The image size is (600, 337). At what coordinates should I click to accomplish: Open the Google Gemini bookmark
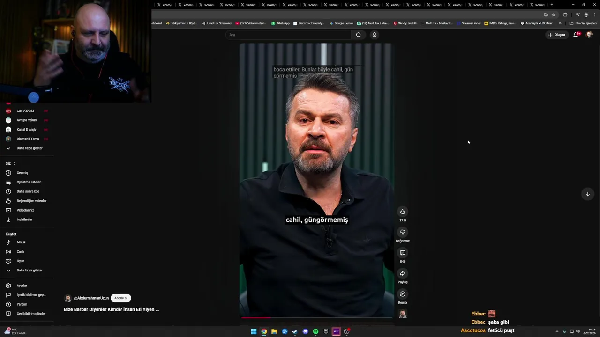tap(341, 23)
